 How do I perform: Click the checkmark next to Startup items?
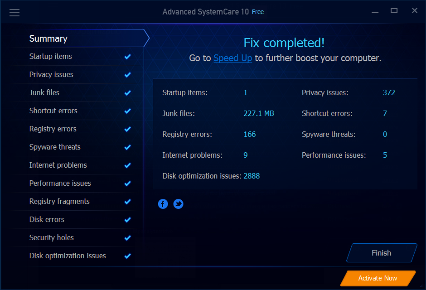[128, 57]
